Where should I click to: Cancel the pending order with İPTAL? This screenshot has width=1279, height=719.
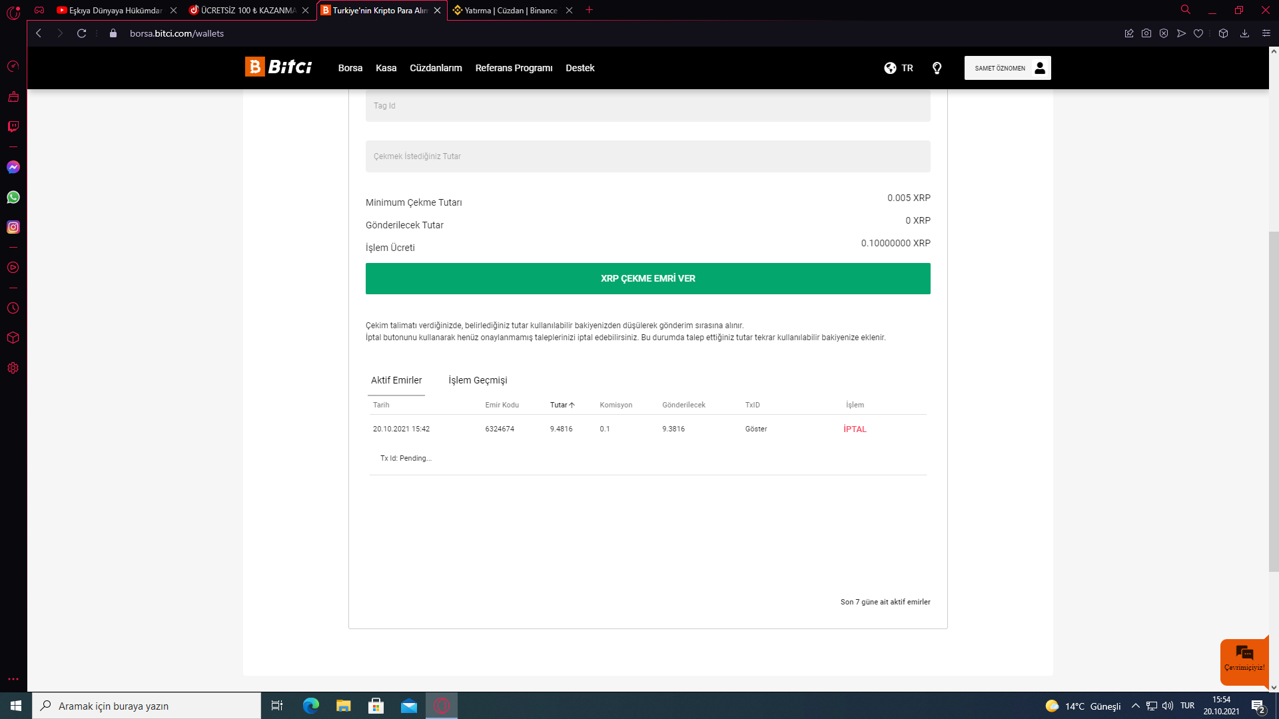point(855,429)
